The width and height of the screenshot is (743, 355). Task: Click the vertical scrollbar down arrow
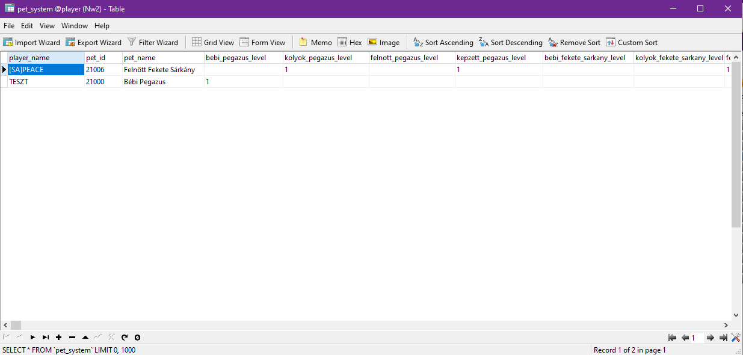pos(736,315)
